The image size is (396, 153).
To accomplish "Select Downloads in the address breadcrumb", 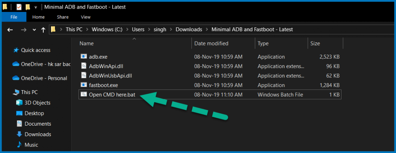I will [189, 29].
